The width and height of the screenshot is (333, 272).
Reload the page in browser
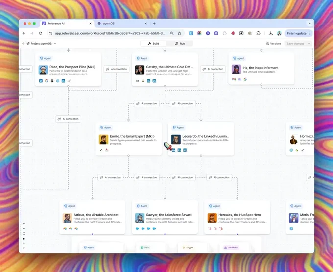point(41,33)
